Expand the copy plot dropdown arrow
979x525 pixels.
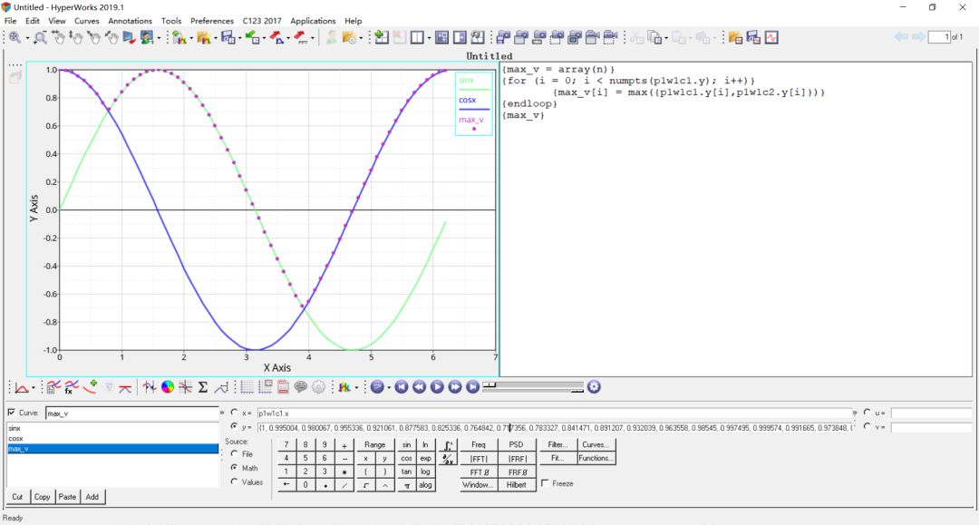click(x=666, y=39)
